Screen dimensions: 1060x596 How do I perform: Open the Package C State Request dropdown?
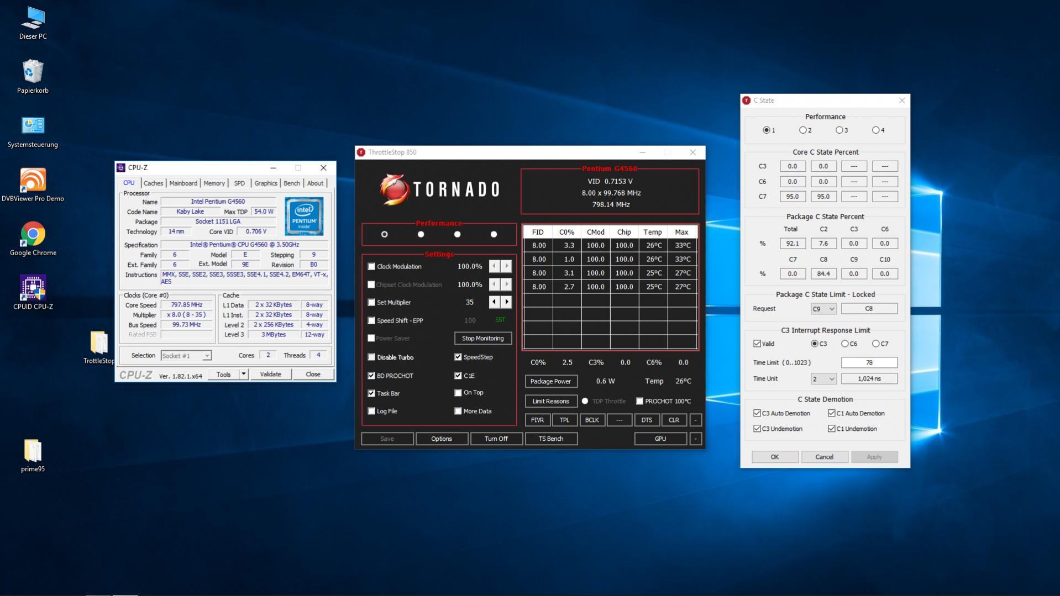823,309
